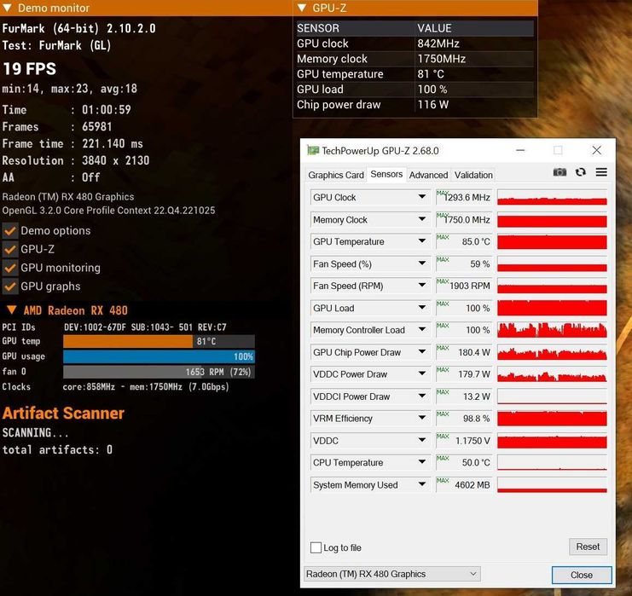Click the Chip power draw 116 W row

[415, 105]
